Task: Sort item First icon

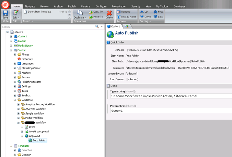Action: [x=155, y=12]
